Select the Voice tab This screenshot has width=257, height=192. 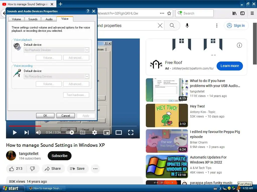point(65,19)
